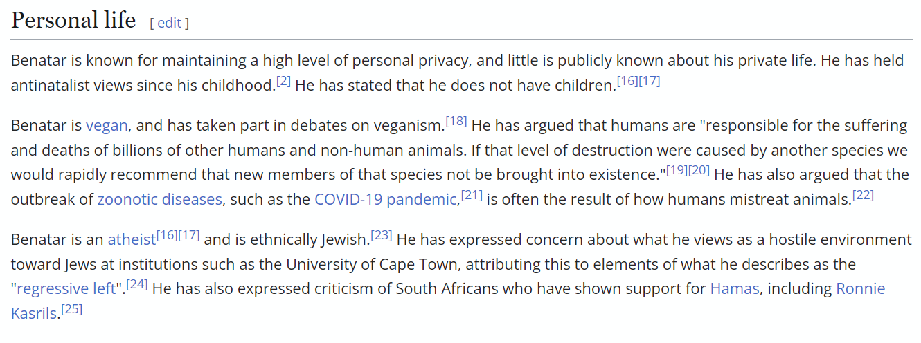Image resolution: width=921 pixels, height=343 pixels.
Task: Jump to citation 21 after COVID-19 pandemic
Action: pyautogui.click(x=472, y=196)
